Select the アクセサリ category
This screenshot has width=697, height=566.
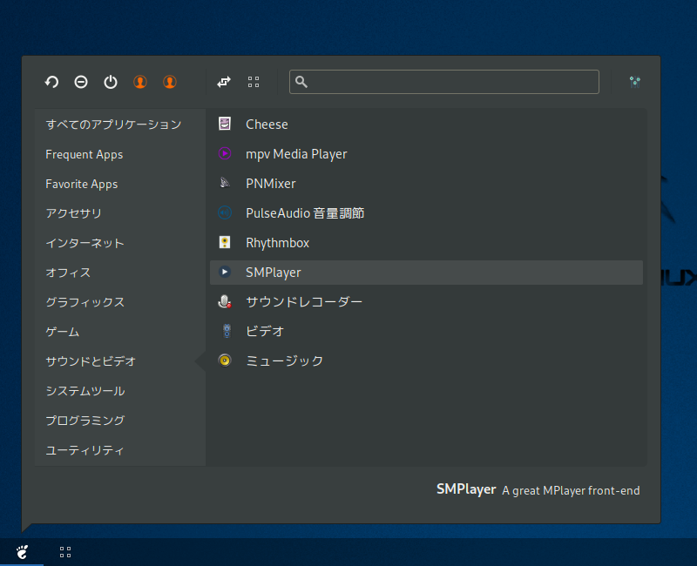(120, 213)
